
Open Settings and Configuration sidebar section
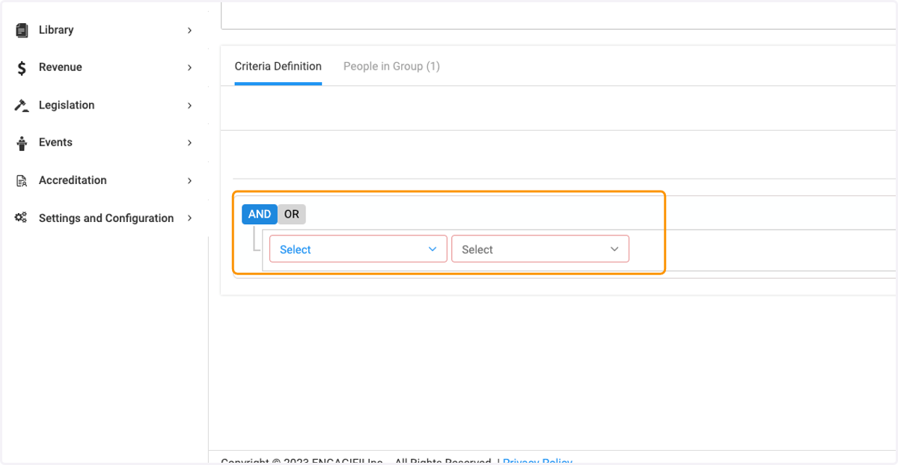tap(106, 218)
